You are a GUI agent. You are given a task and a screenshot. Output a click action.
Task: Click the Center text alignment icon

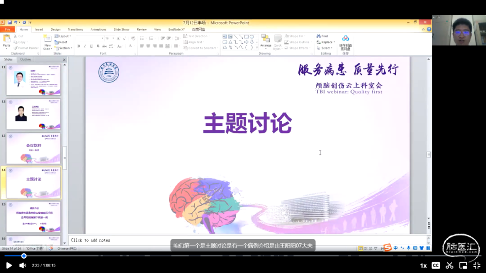[x=148, y=46]
